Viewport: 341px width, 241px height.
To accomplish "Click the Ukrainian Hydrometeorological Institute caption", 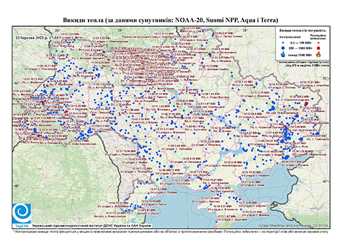I will pyautogui.click(x=92, y=226).
